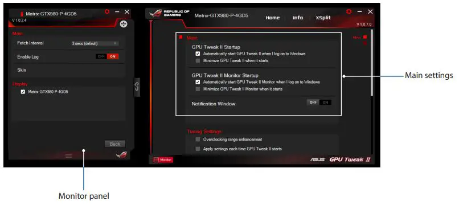Screen dimensions: 459x205
Task: Click version text V 1.0.7.0
Action: click(364, 24)
